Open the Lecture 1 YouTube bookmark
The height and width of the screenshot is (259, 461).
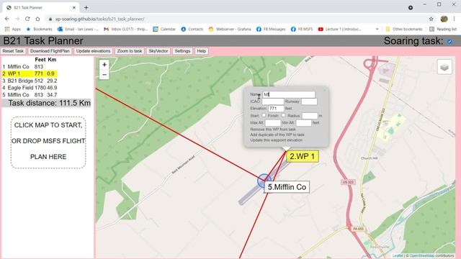coord(339,29)
